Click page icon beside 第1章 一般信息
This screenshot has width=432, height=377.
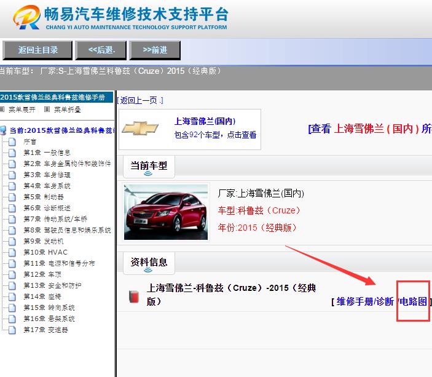pos(12,153)
